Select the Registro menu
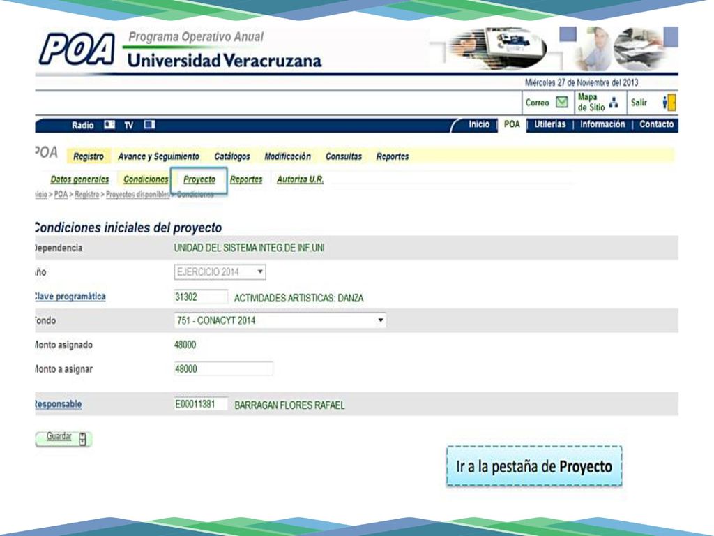The width and height of the screenshot is (714, 536). 89,156
